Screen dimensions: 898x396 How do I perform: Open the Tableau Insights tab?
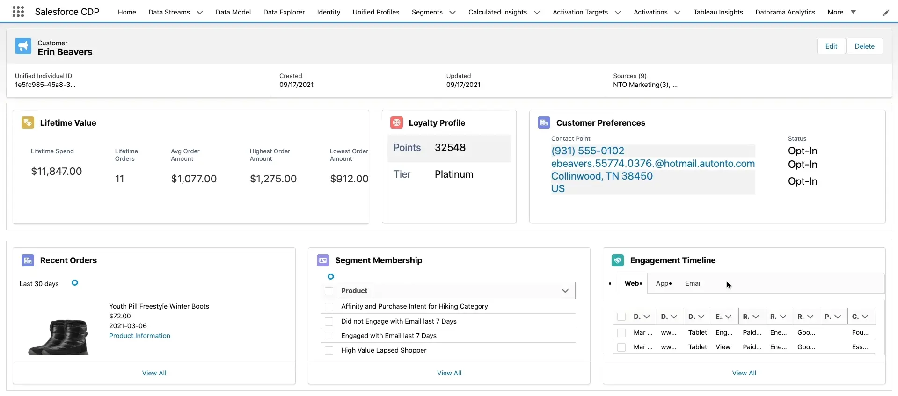(x=718, y=12)
